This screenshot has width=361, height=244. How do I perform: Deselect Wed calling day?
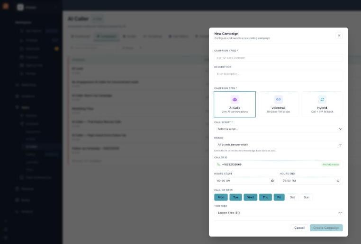coord(251,197)
